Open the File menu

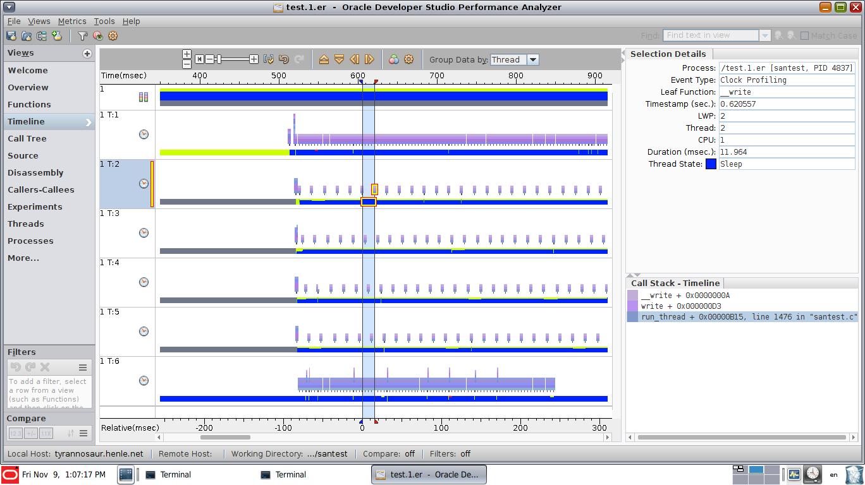(14, 21)
